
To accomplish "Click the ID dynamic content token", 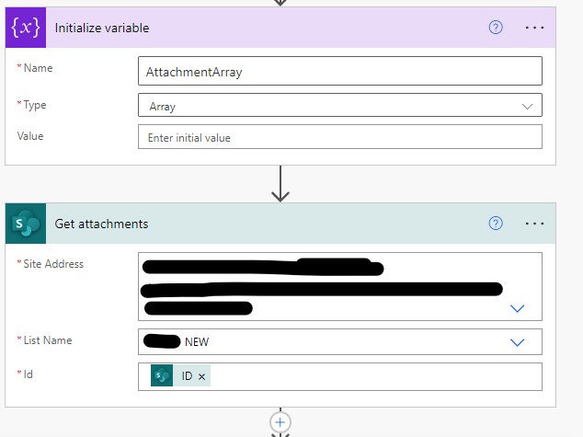I will [x=180, y=375].
